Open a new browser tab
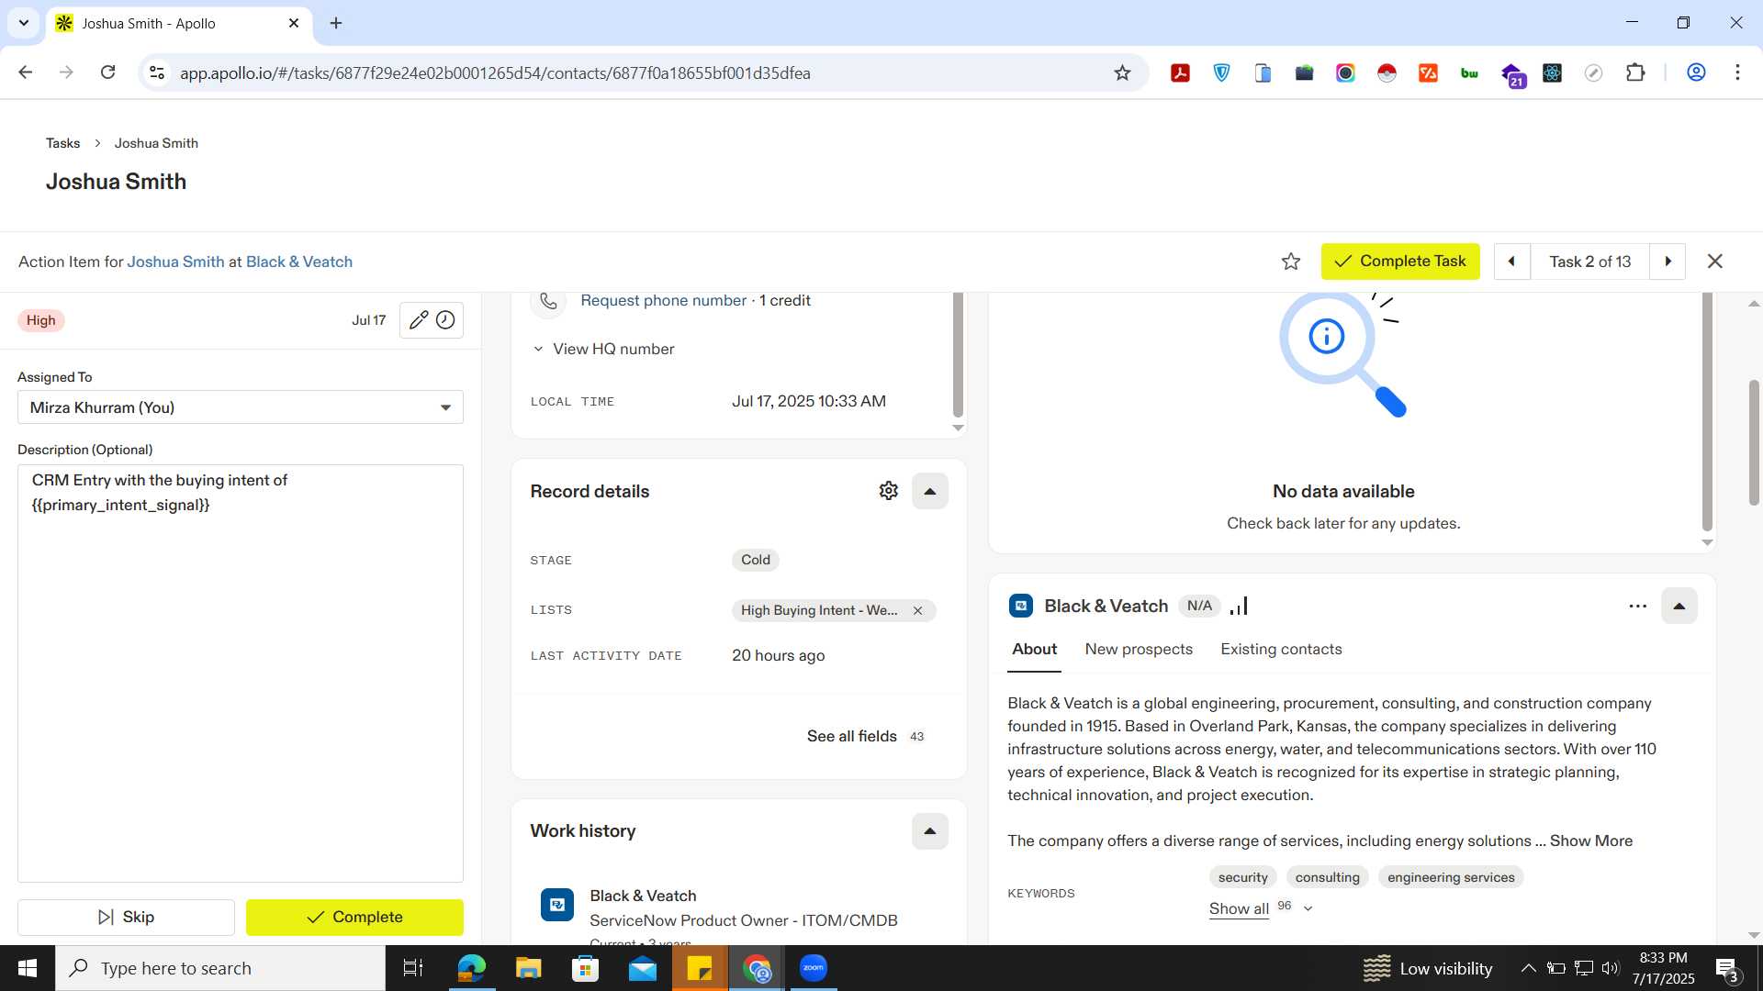The width and height of the screenshot is (1763, 991). coord(336,24)
